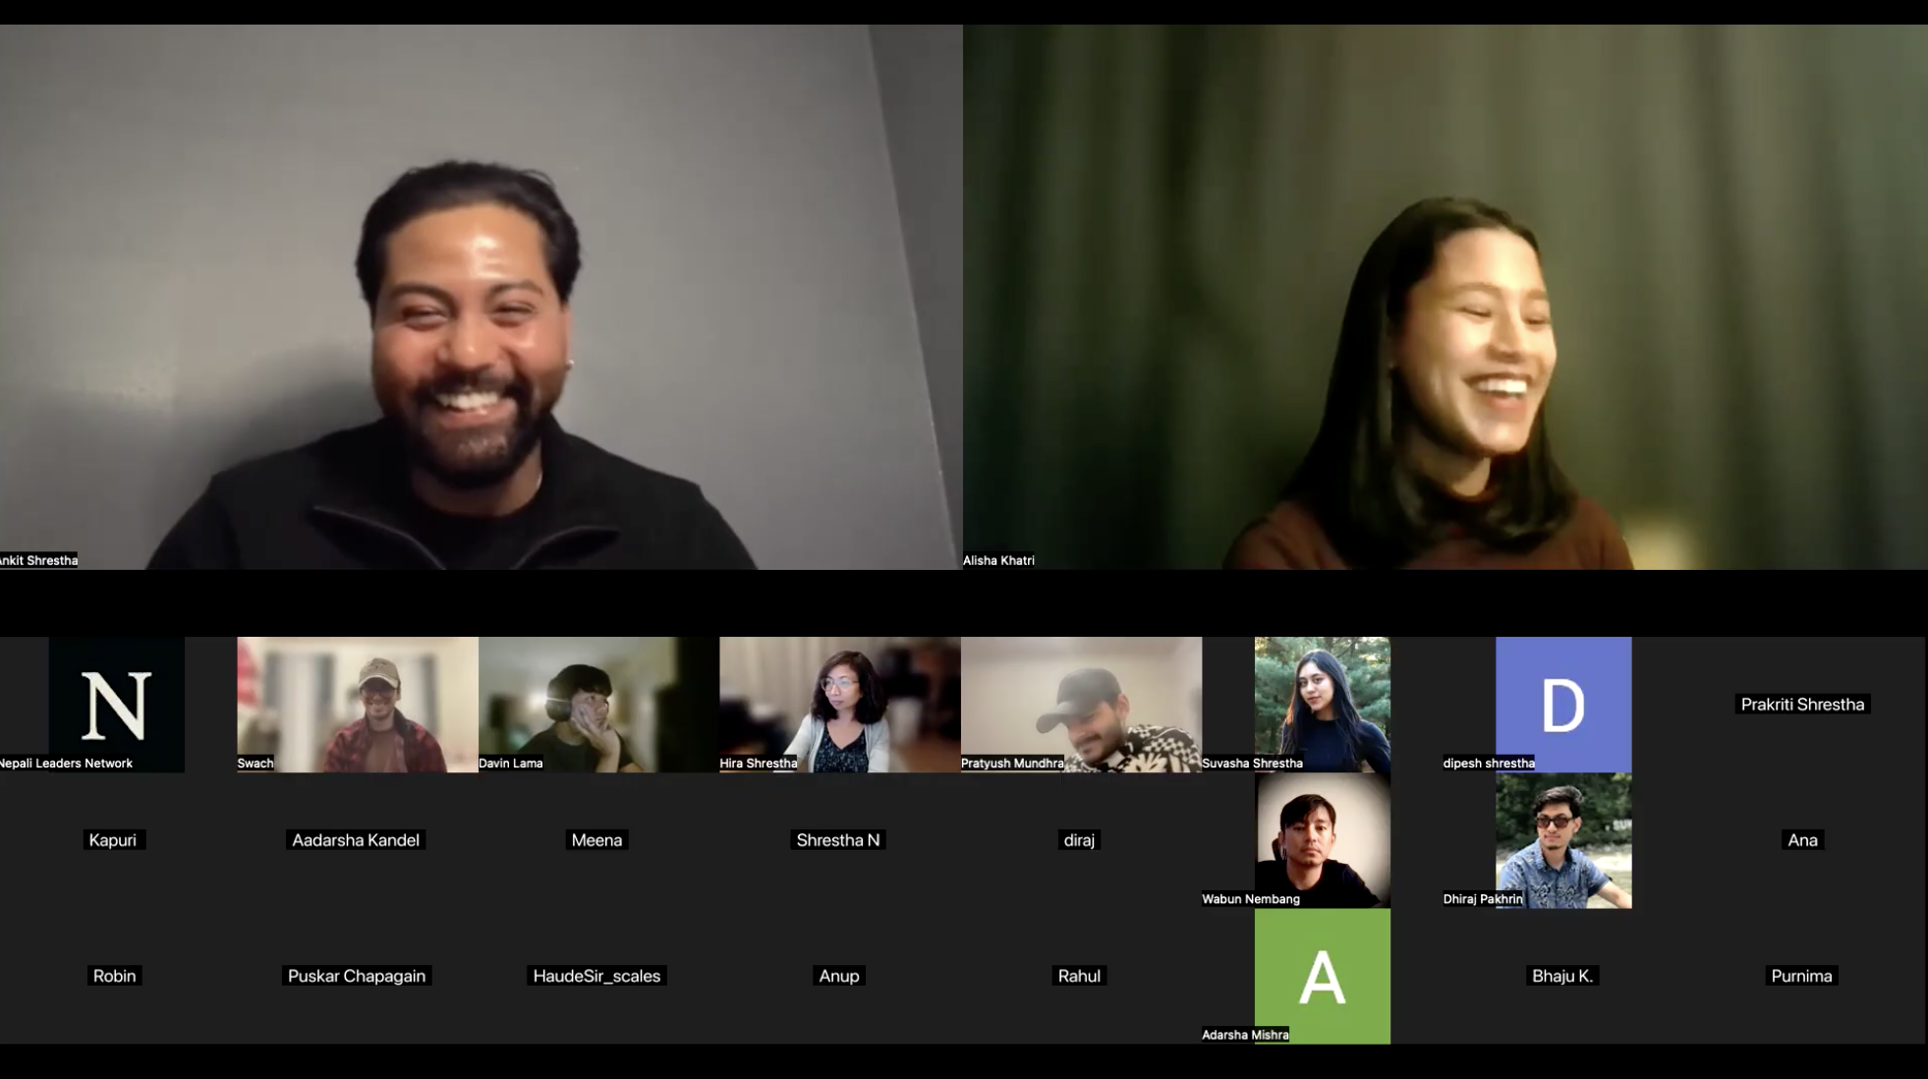Select Adarsha Mishra's green A avatar

1322,975
